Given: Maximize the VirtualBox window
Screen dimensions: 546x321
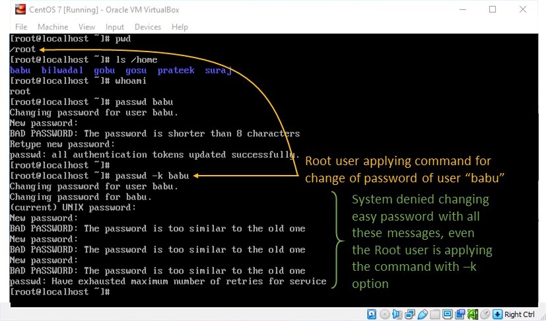Looking at the screenshot, I should point(493,9).
